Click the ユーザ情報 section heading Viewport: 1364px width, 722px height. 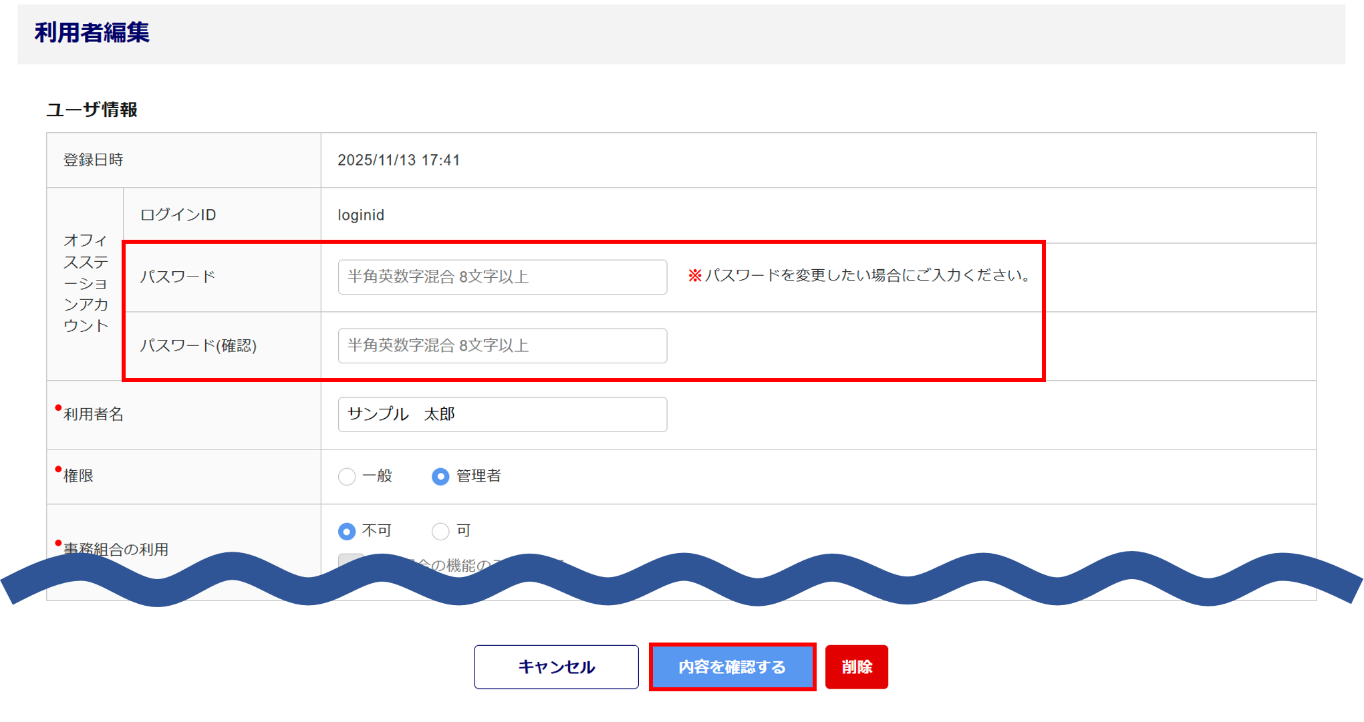point(92,110)
